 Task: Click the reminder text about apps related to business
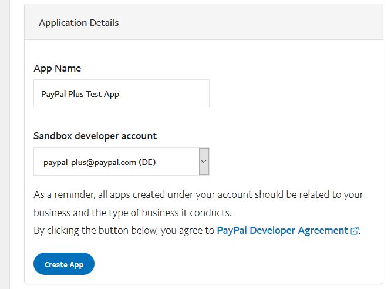[198, 203]
